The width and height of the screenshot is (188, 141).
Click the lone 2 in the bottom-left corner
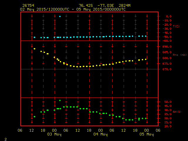tap(6, 139)
